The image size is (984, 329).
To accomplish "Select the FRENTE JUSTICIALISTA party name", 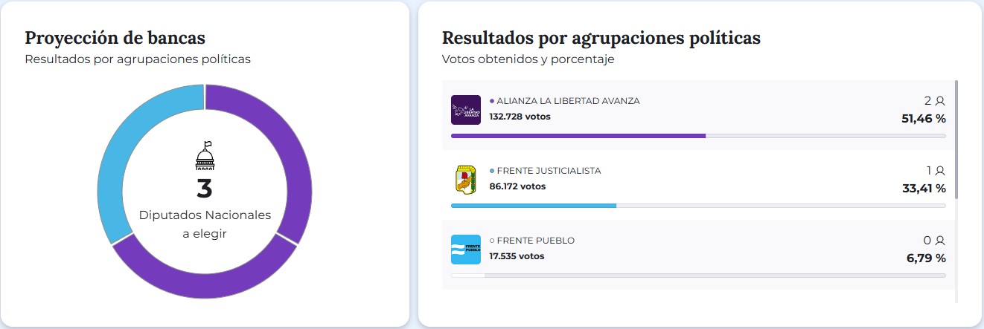I will pyautogui.click(x=549, y=171).
